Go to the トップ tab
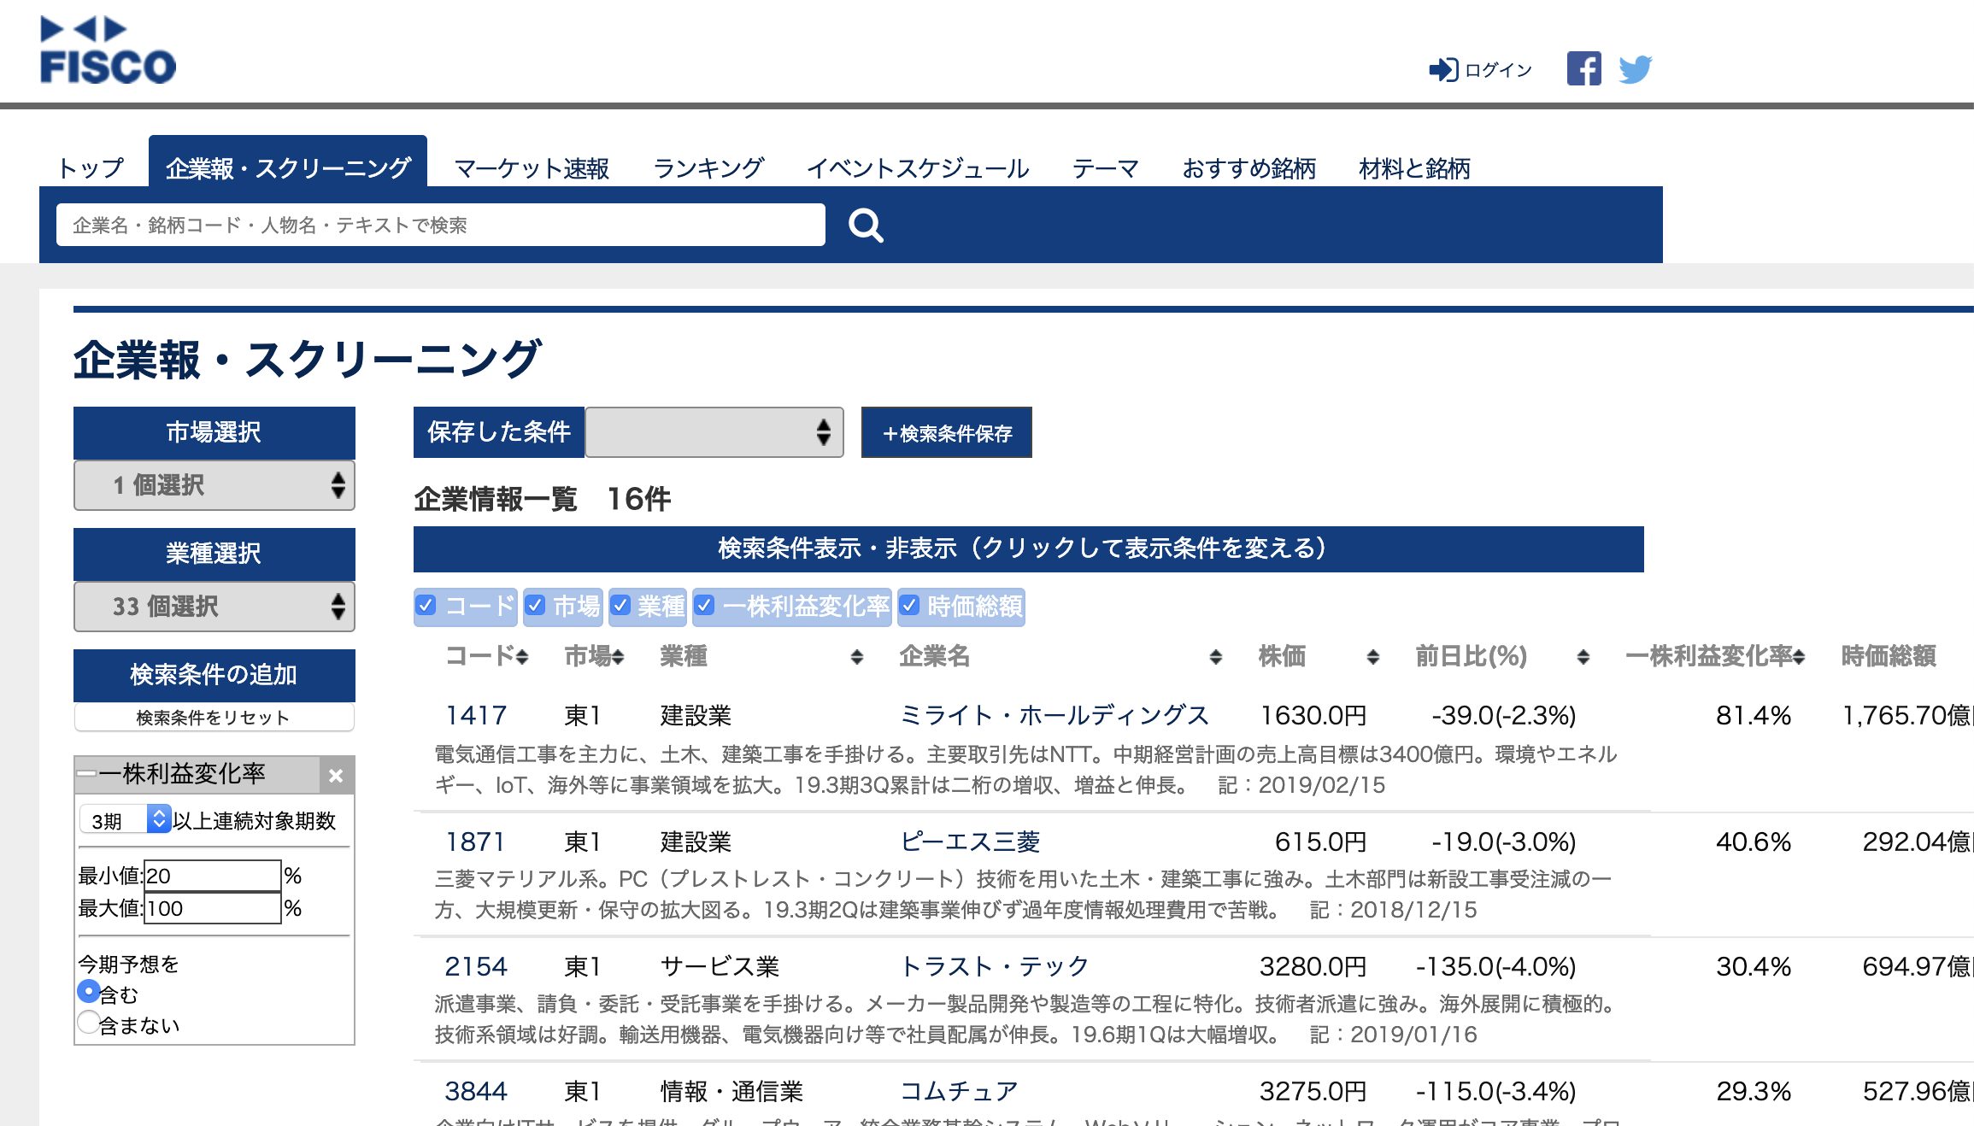Screen dimensions: 1974x1126 coord(91,168)
